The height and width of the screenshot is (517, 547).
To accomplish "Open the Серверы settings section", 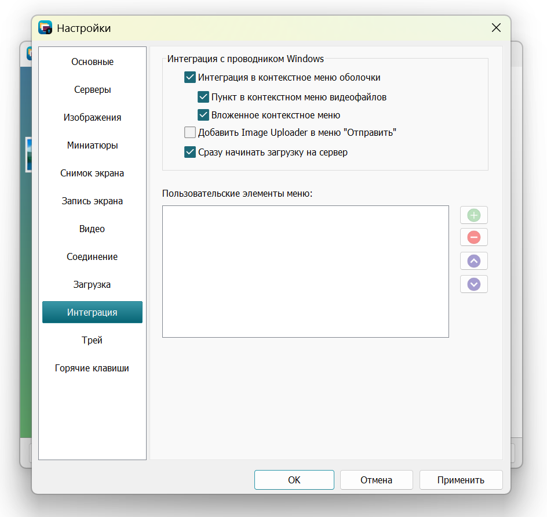I will coord(93,90).
